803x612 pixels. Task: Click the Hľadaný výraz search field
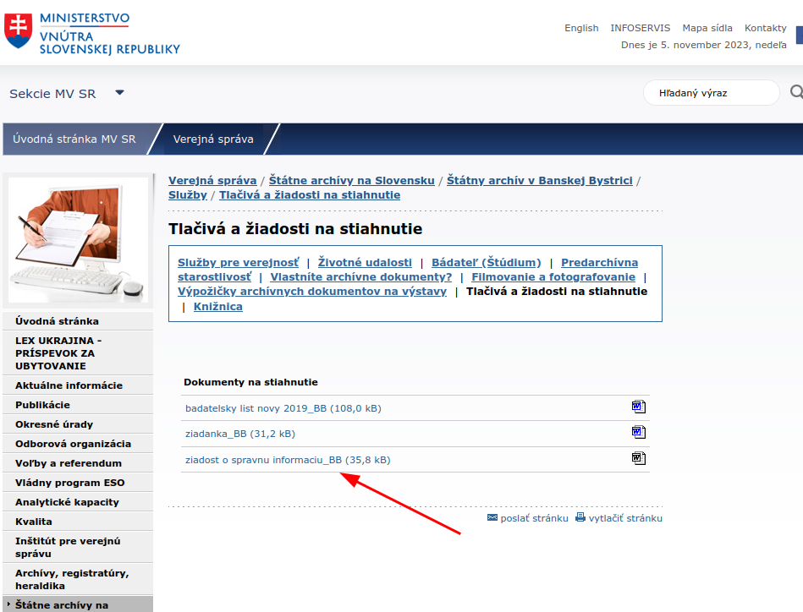[710, 93]
